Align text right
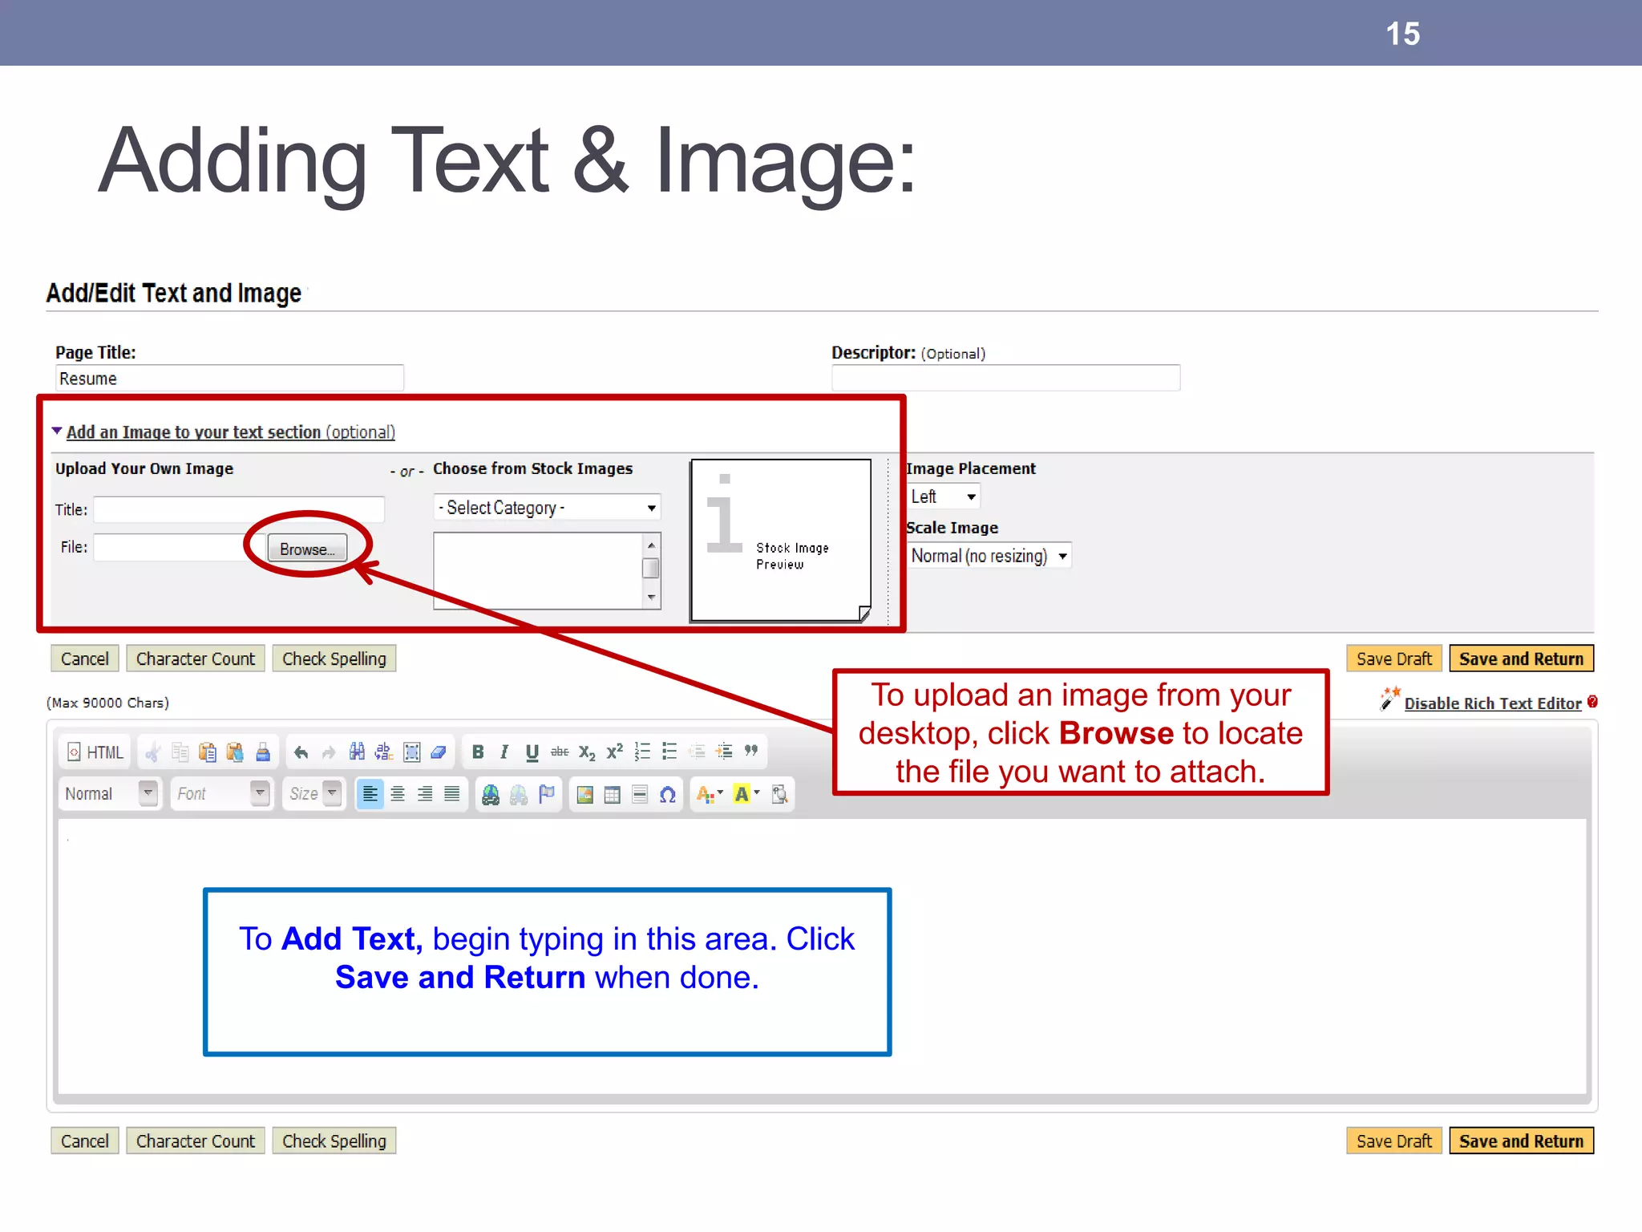 (425, 794)
